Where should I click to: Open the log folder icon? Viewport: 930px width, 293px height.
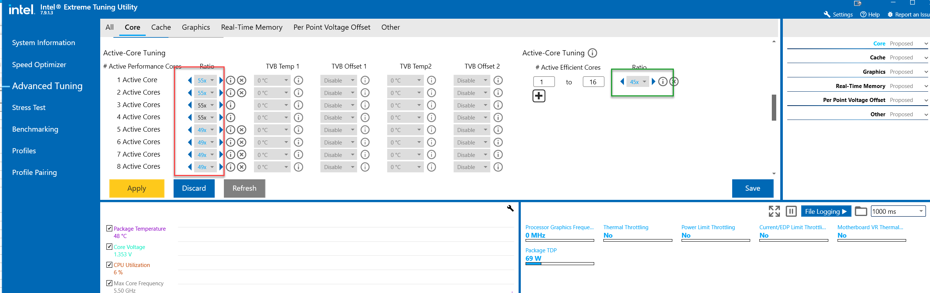861,211
